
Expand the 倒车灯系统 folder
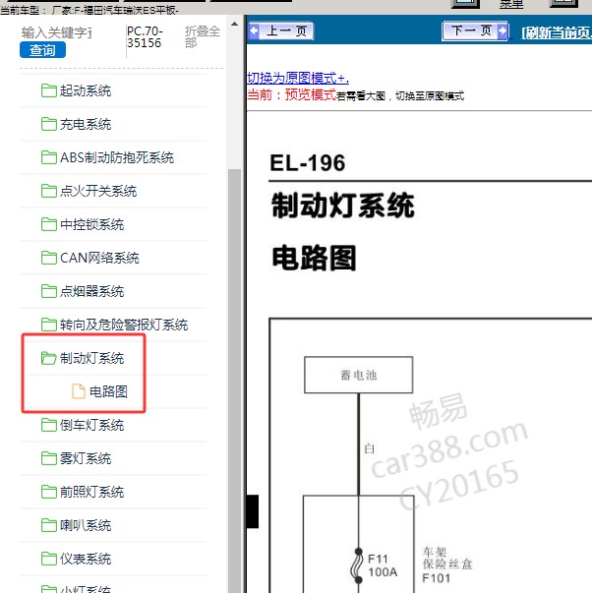[x=91, y=425]
